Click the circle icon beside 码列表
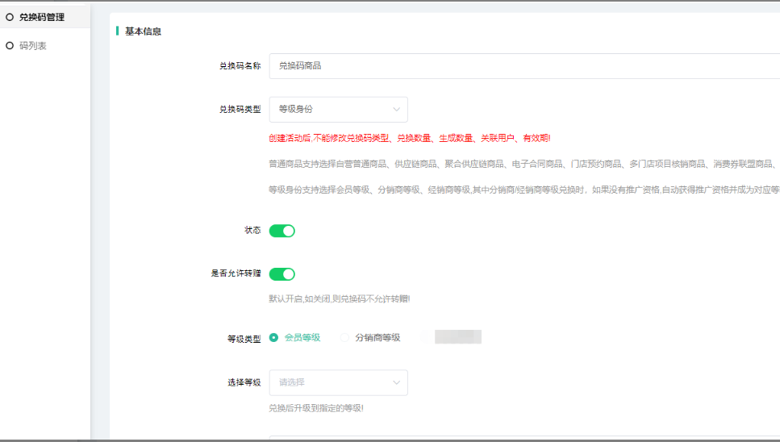 [x=10, y=46]
